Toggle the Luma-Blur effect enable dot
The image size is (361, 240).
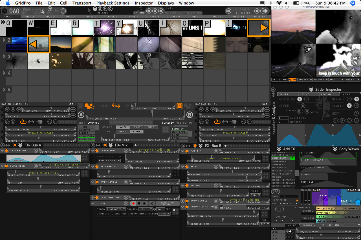pos(6,166)
